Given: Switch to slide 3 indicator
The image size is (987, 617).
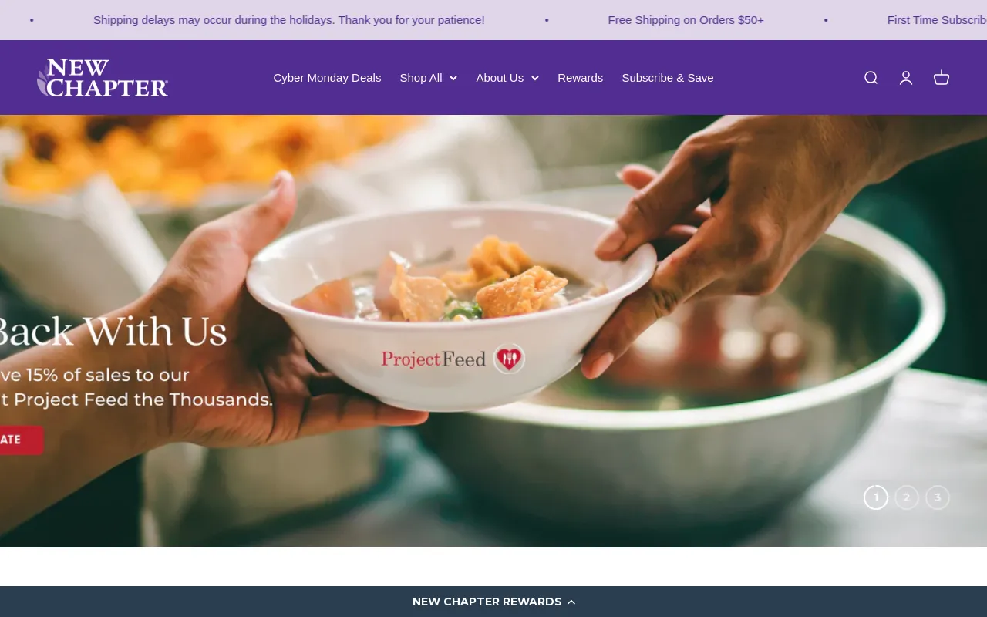Looking at the screenshot, I should (938, 497).
